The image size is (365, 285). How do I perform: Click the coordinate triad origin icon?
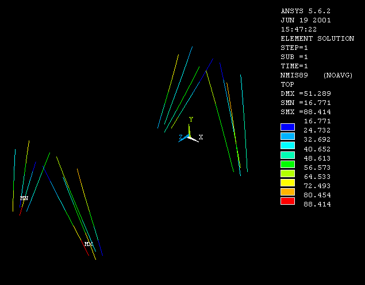coord(190,136)
